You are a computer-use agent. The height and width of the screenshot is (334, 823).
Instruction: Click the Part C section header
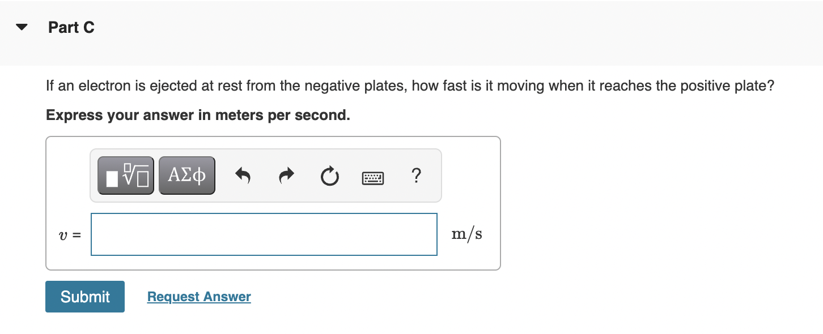pyautogui.click(x=71, y=27)
